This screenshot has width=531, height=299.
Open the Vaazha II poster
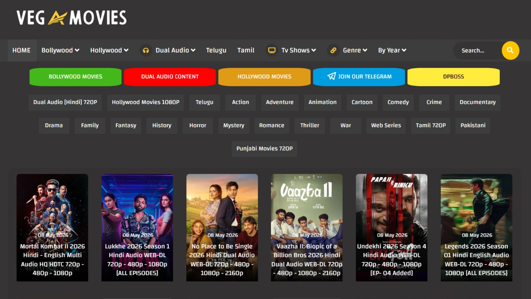click(x=307, y=228)
